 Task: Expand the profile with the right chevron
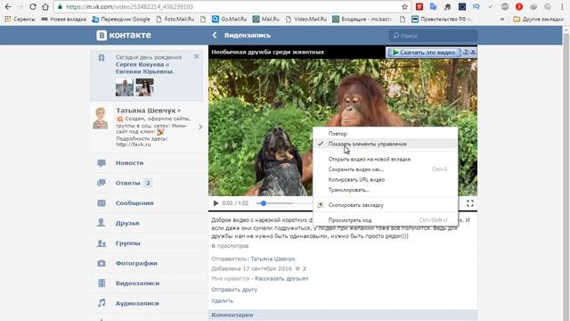(x=200, y=127)
